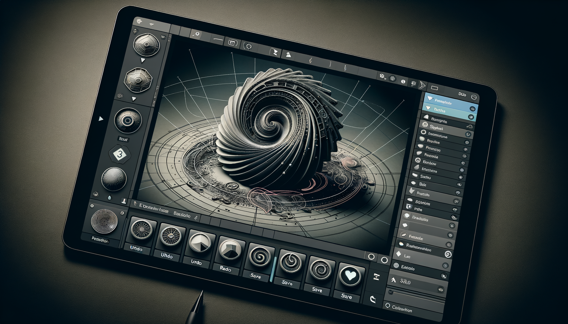
Task: Open the triangle dropdown below the top-left brush
Action: tap(142, 60)
